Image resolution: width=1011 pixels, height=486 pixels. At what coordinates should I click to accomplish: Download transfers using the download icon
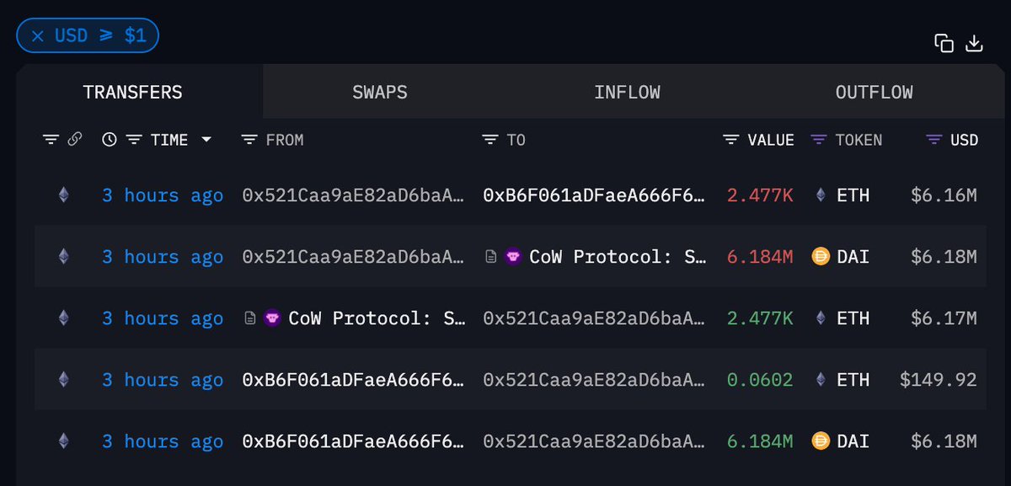pos(974,44)
